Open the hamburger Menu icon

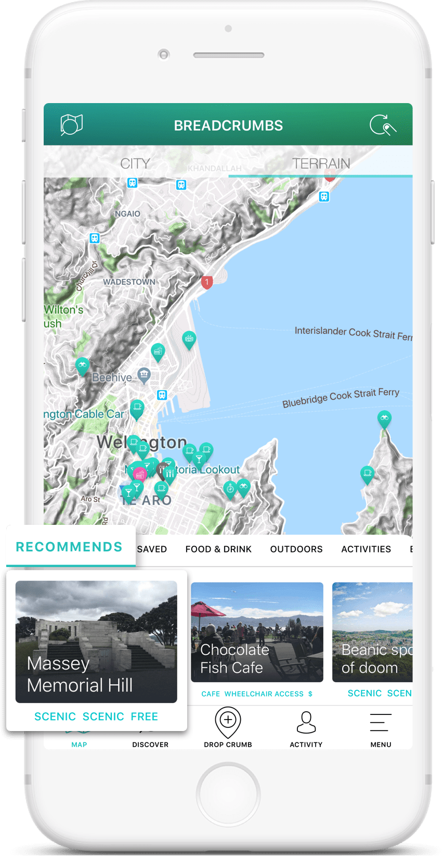(381, 723)
